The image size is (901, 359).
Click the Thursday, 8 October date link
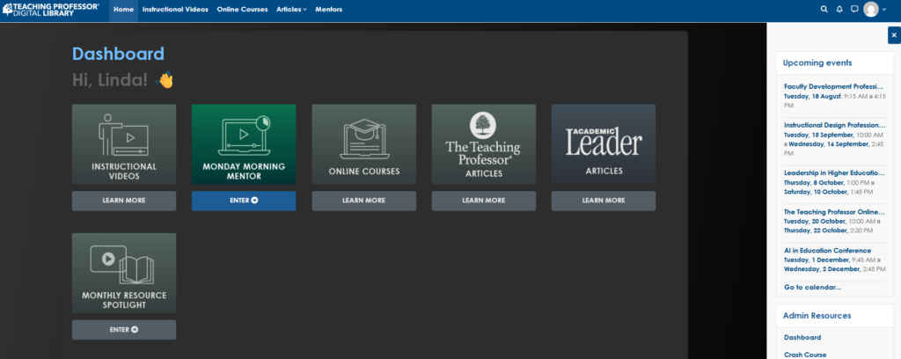812,182
